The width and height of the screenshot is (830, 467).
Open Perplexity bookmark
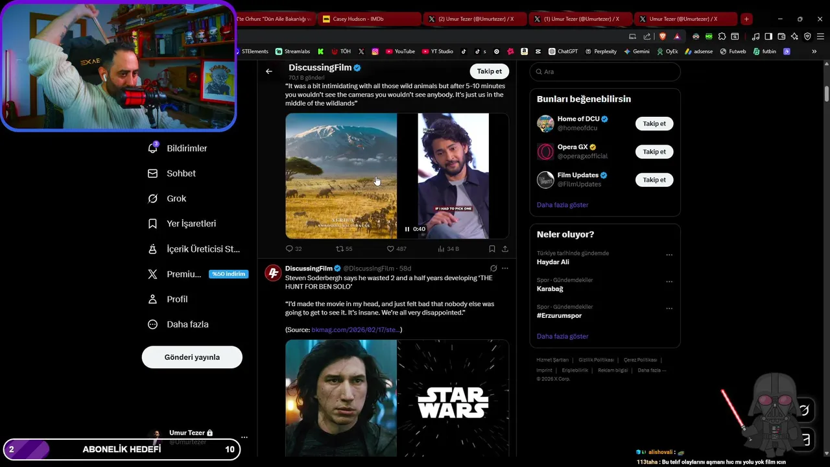point(600,51)
